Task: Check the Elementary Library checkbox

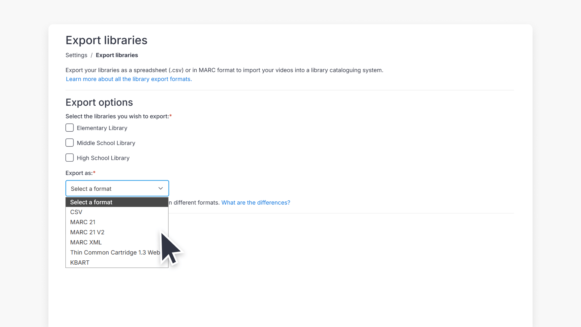Action: tap(69, 127)
